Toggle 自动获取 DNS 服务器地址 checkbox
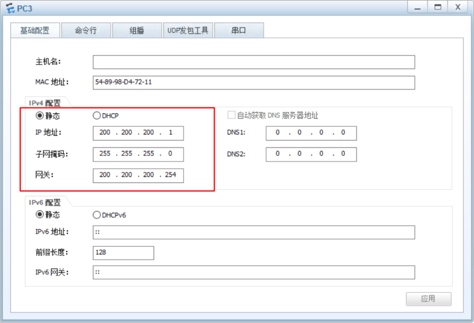The height and width of the screenshot is (323, 474). (231, 115)
